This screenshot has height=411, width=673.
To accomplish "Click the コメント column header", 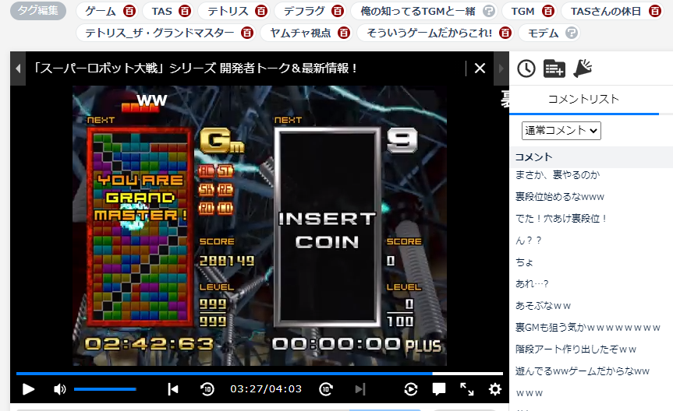I will [x=533, y=157].
